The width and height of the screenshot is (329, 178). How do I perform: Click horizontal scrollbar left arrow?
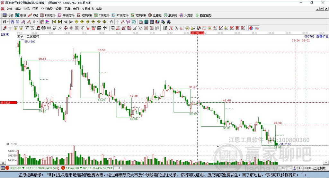click(x=119, y=168)
